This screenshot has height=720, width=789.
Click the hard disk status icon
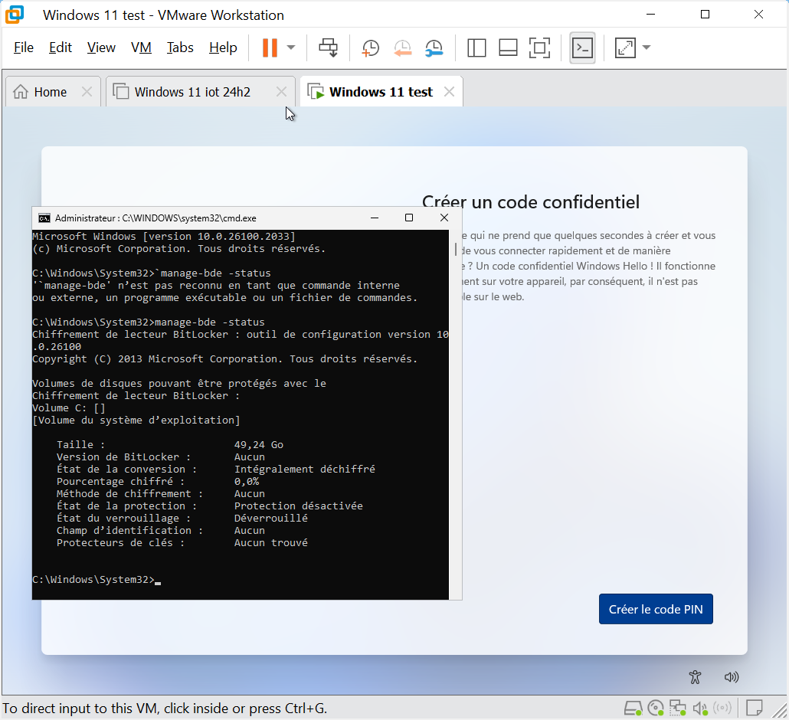(633, 709)
